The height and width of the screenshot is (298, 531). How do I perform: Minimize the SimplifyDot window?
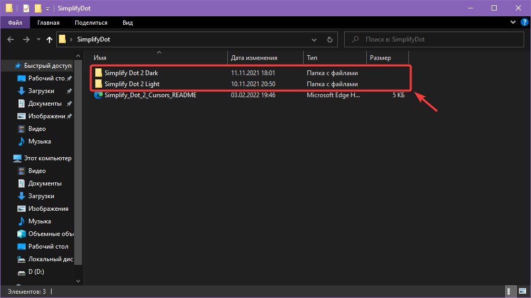point(470,8)
